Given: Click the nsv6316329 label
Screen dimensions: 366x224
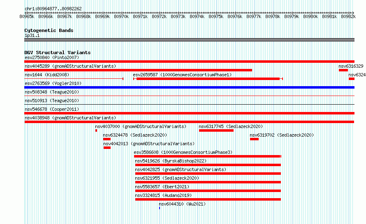Looking at the screenshot, I should click(351, 66).
